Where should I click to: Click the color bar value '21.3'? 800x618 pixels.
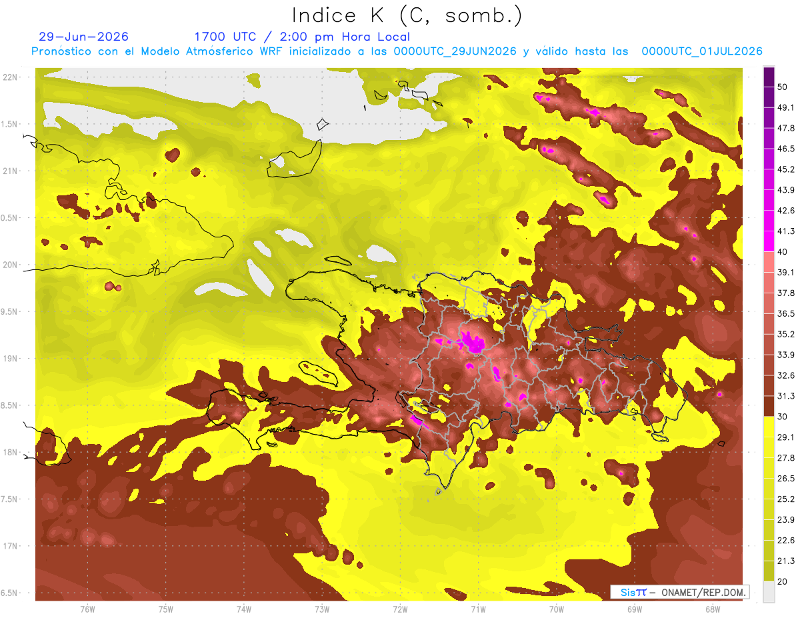[x=785, y=561]
